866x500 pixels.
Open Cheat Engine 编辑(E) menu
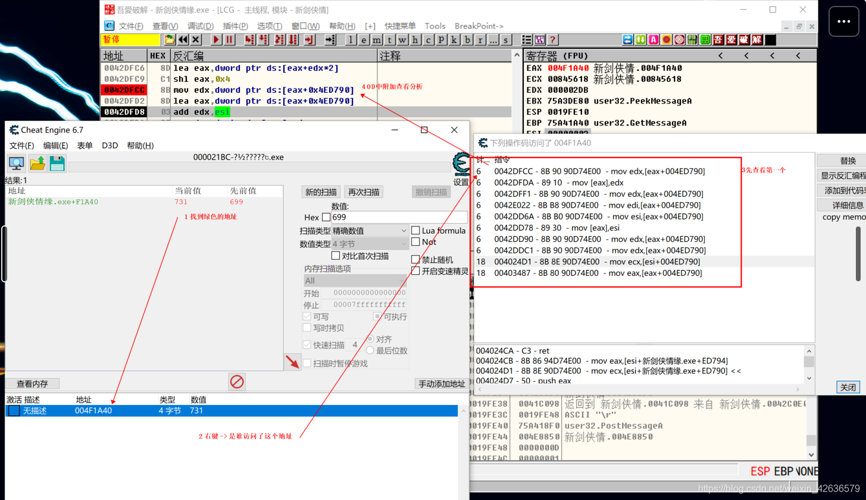pyautogui.click(x=55, y=146)
